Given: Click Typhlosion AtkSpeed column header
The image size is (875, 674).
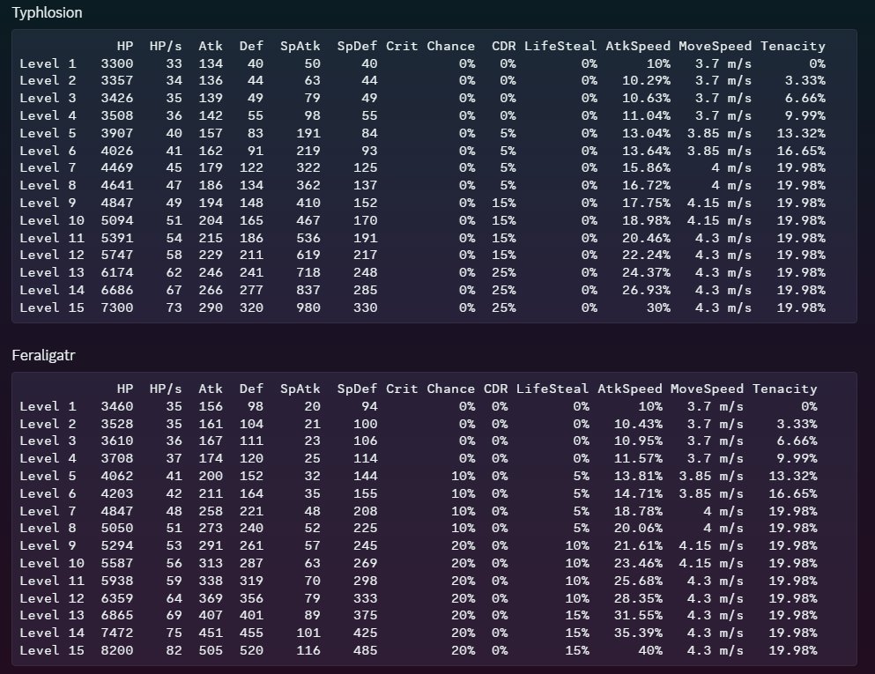Looking at the screenshot, I should tap(638, 46).
